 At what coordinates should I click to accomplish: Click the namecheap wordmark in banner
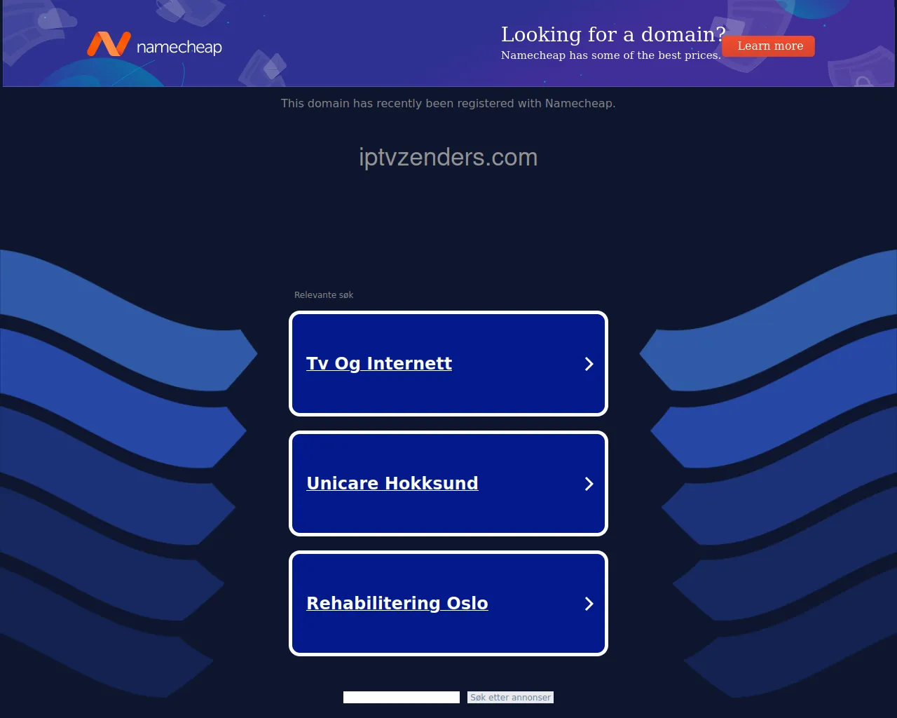point(179,47)
